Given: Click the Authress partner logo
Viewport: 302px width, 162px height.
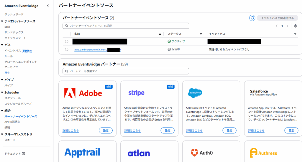Looking at the screenshot, I should point(263,153).
